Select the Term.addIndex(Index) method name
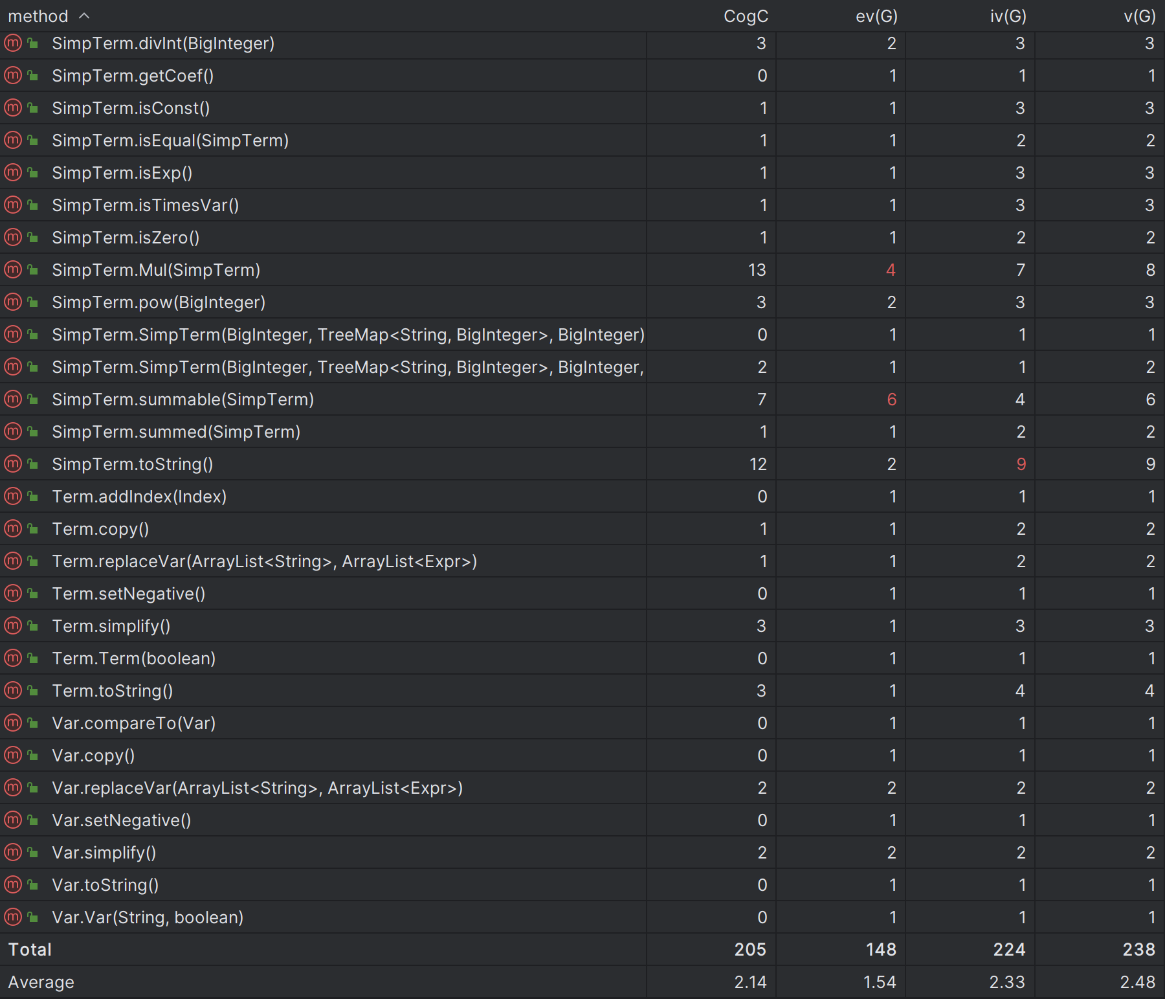The image size is (1165, 999). coord(139,497)
